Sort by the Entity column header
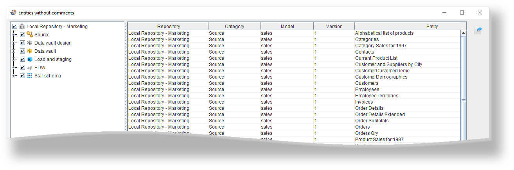The height and width of the screenshot is (170, 514). pos(431,27)
